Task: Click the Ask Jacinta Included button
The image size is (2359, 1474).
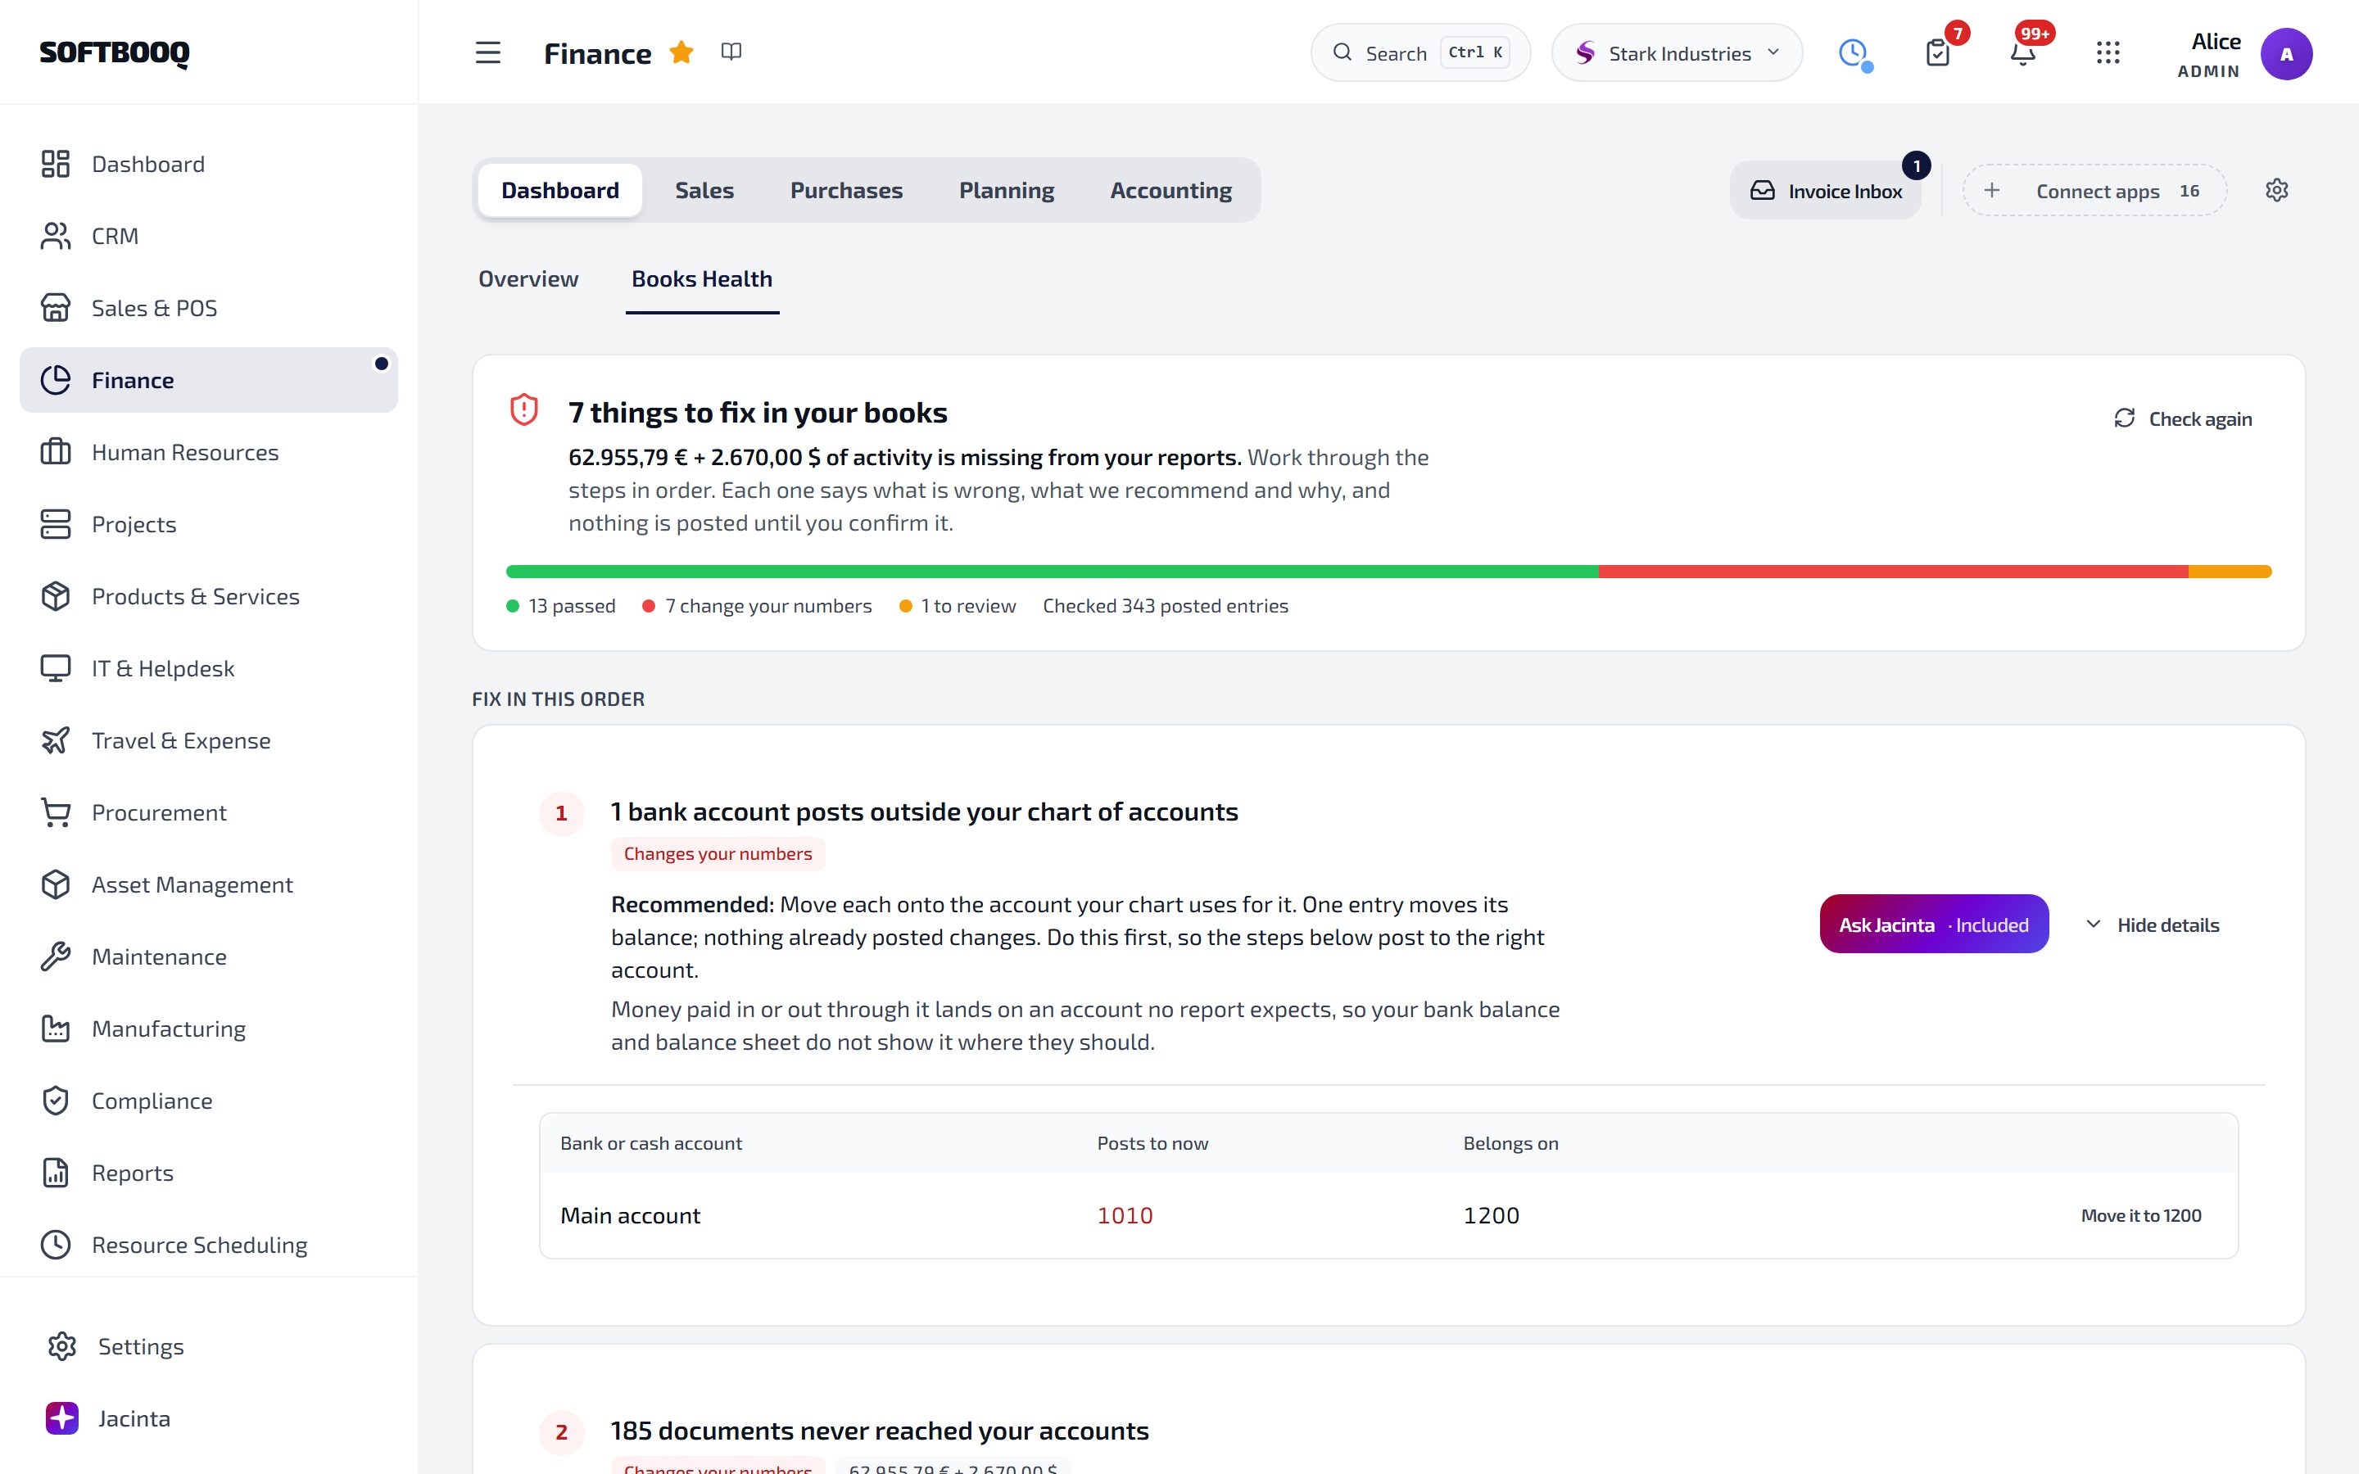Action: click(x=1934, y=925)
